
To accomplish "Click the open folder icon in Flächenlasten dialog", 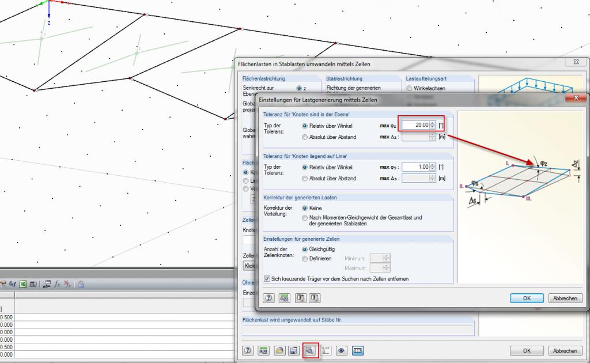I will tap(279, 350).
